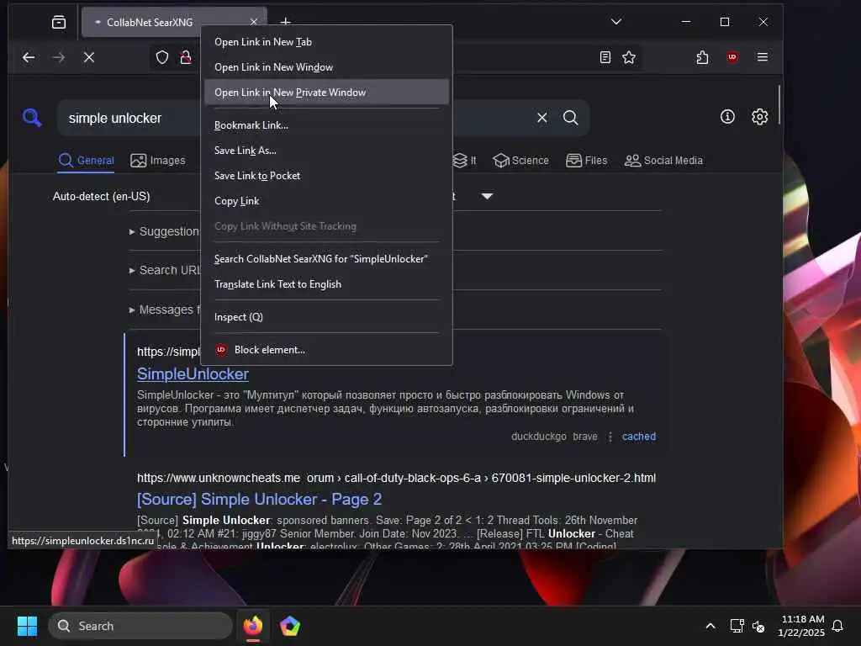
Task: Click the duckduckgo engine label
Action: 539,437
